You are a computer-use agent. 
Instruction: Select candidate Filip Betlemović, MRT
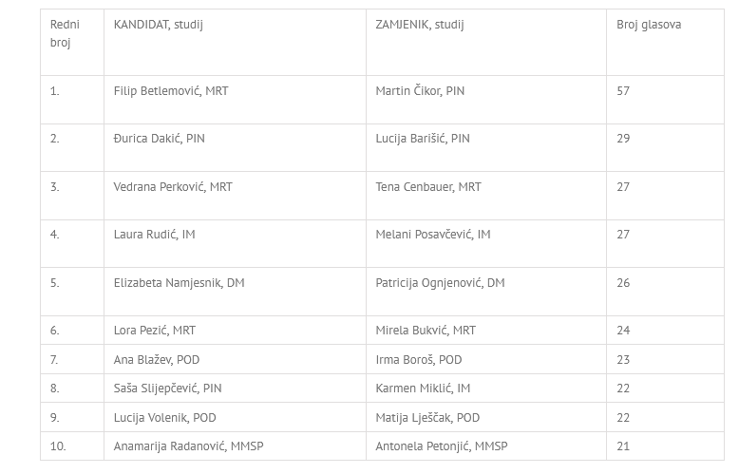pyautogui.click(x=171, y=91)
